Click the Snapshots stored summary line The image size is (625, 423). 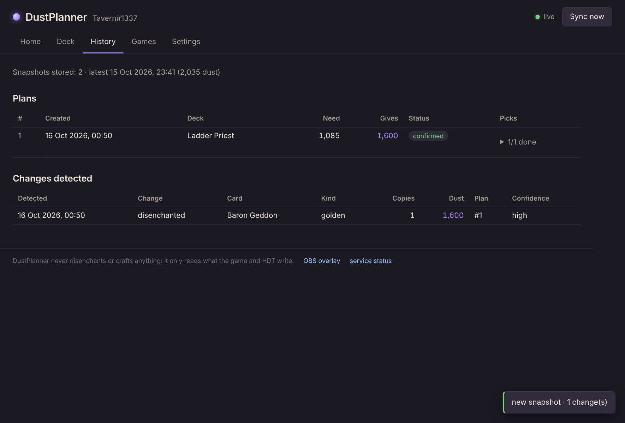click(x=116, y=72)
